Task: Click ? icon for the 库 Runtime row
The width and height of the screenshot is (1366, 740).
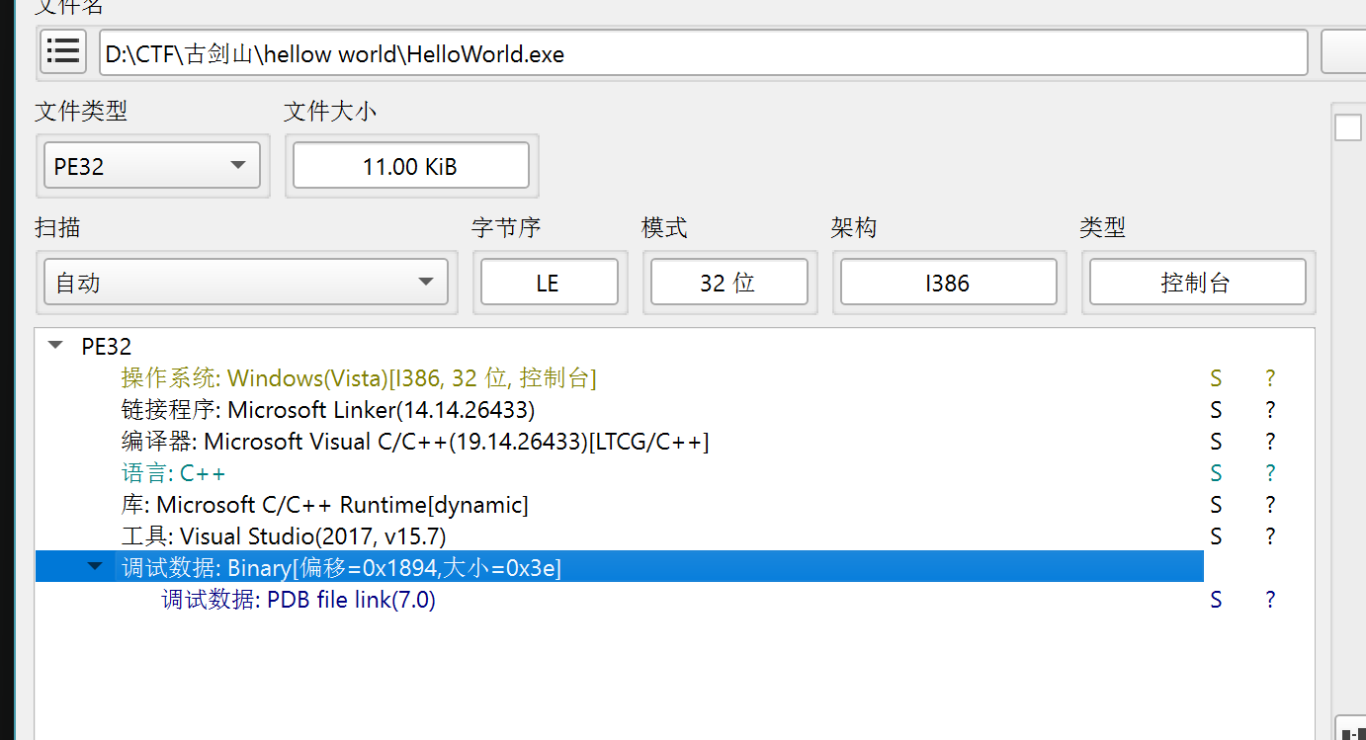Action: (1270, 505)
